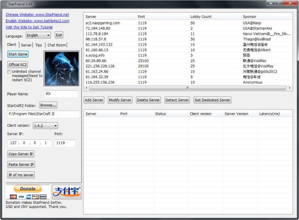Switch to the Chat Room tab
Screen dimensions: 299x220
(x=57, y=45)
